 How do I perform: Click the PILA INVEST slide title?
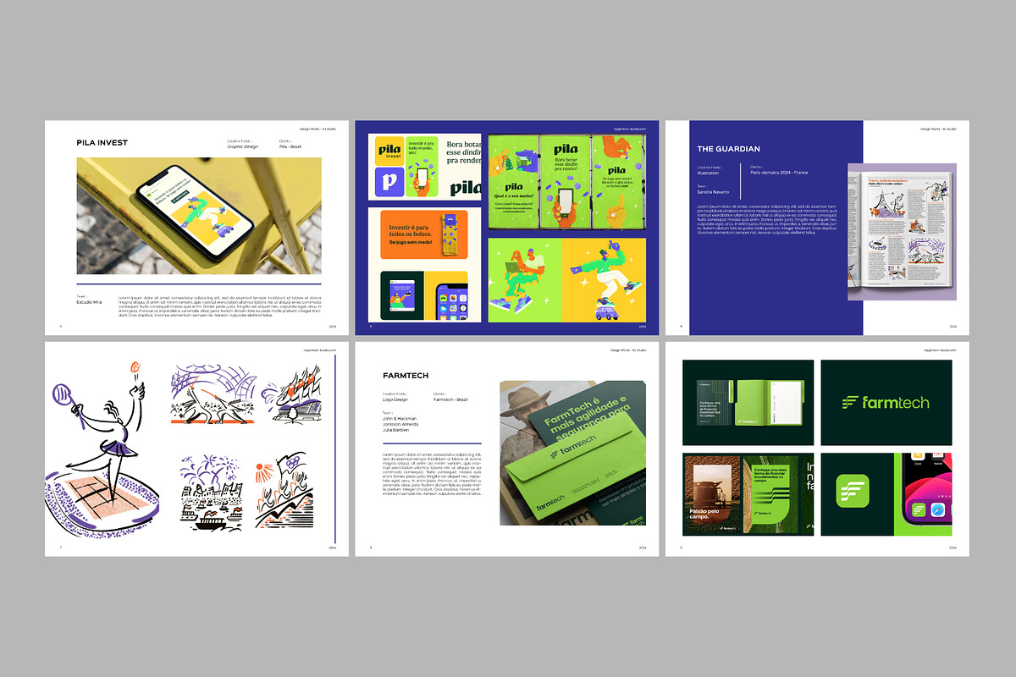102,143
